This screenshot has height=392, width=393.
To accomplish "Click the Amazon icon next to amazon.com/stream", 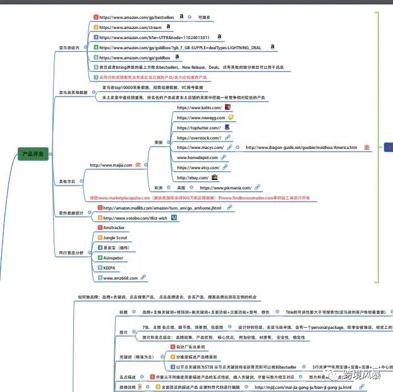I will click(168, 27).
